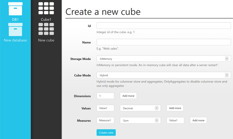Select the New database box icon

point(15,30)
